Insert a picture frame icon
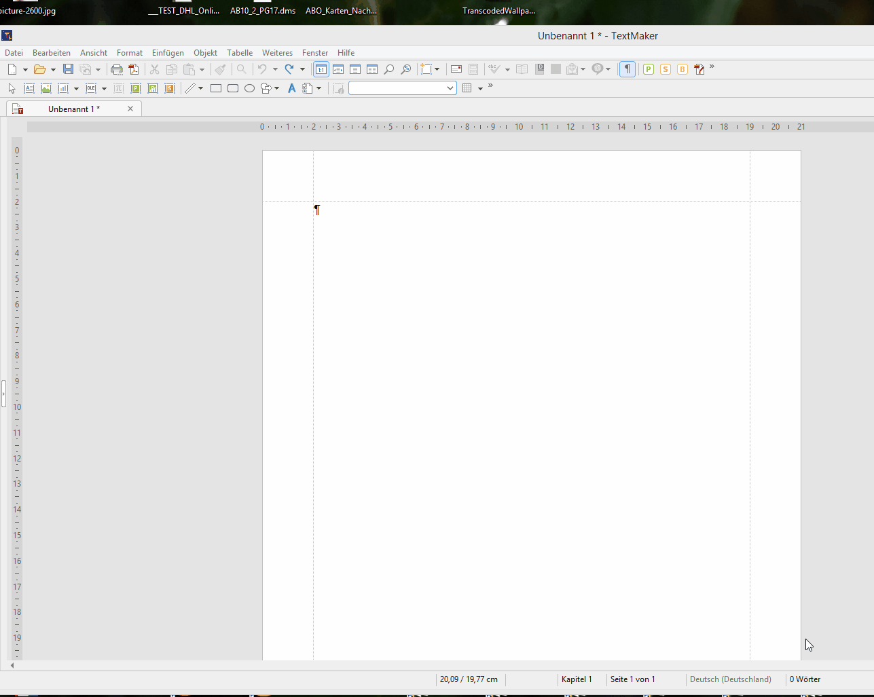The image size is (874, 697). (x=46, y=88)
